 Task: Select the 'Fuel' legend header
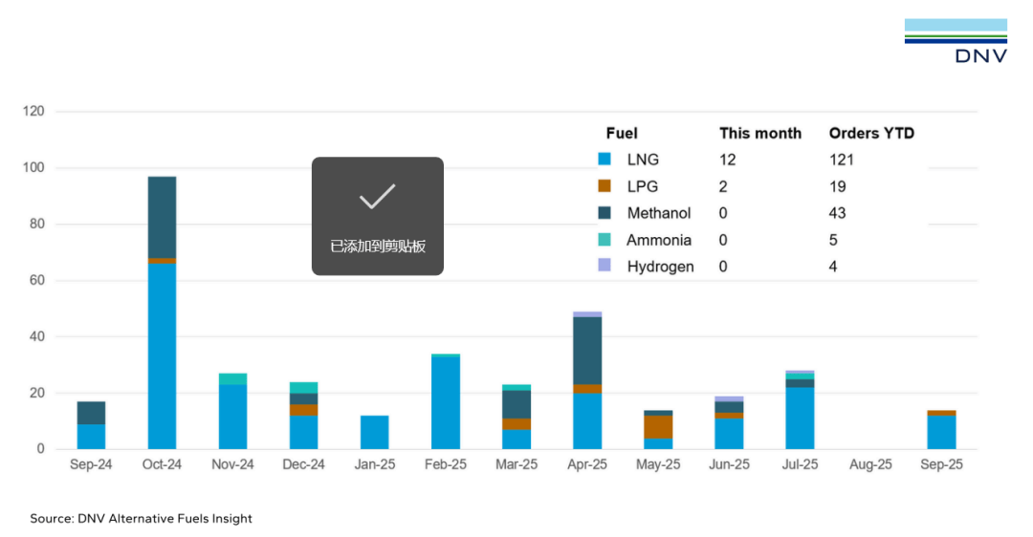coord(622,133)
